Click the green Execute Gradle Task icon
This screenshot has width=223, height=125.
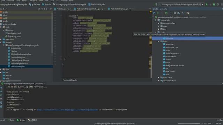(x=166, y=13)
